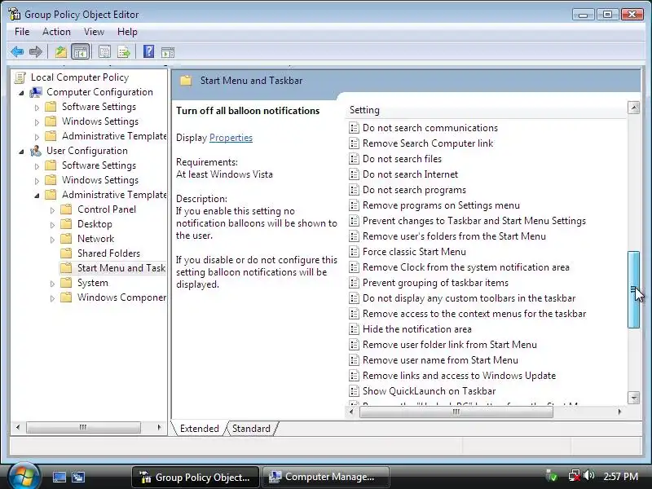Open the Help menu
This screenshot has width=652, height=489.
(127, 32)
